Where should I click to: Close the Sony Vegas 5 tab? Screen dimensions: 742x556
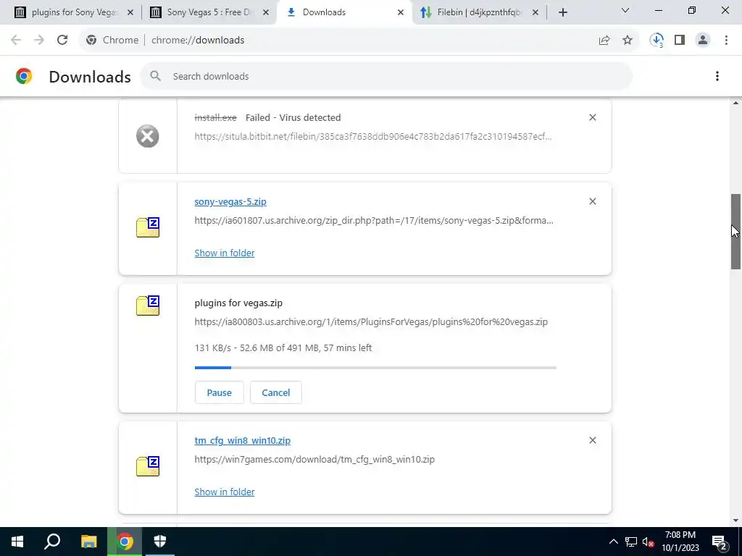point(266,12)
